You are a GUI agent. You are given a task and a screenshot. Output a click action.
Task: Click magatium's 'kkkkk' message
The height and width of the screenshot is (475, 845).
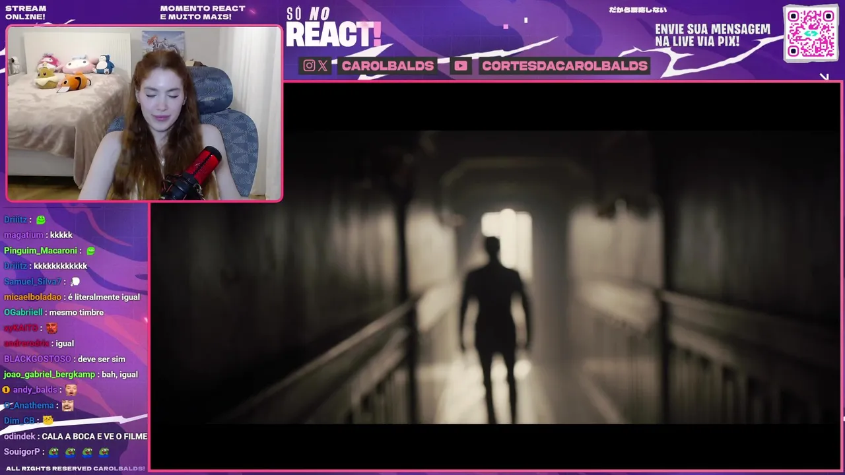(x=61, y=235)
